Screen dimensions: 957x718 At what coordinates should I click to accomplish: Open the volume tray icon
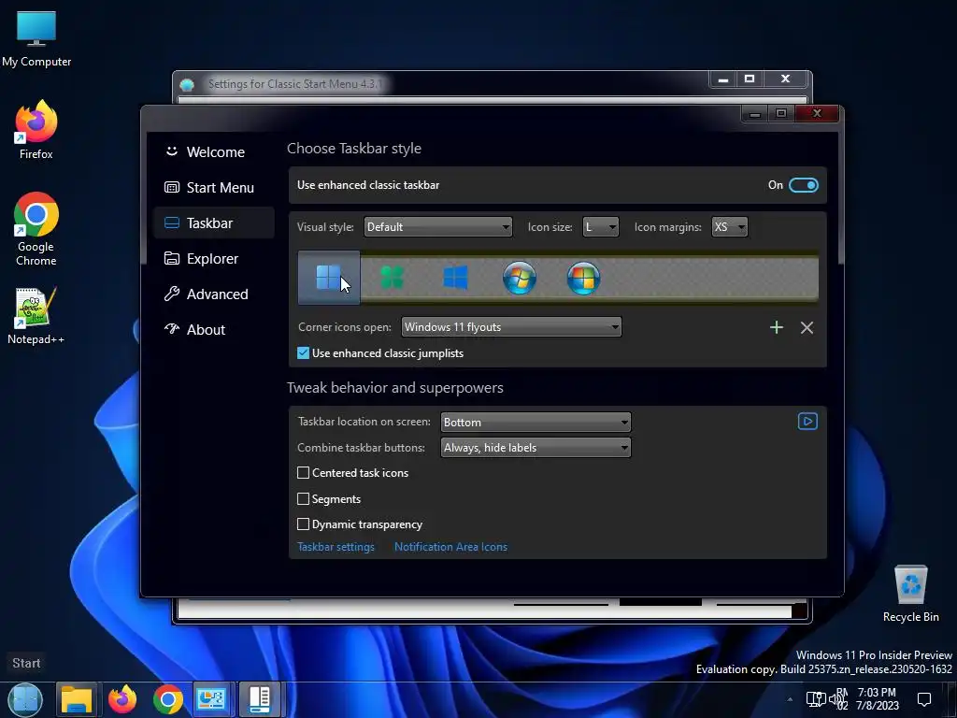coord(836,699)
